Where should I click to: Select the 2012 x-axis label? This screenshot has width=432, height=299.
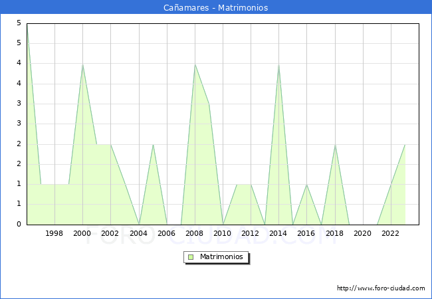pyautogui.click(x=250, y=233)
